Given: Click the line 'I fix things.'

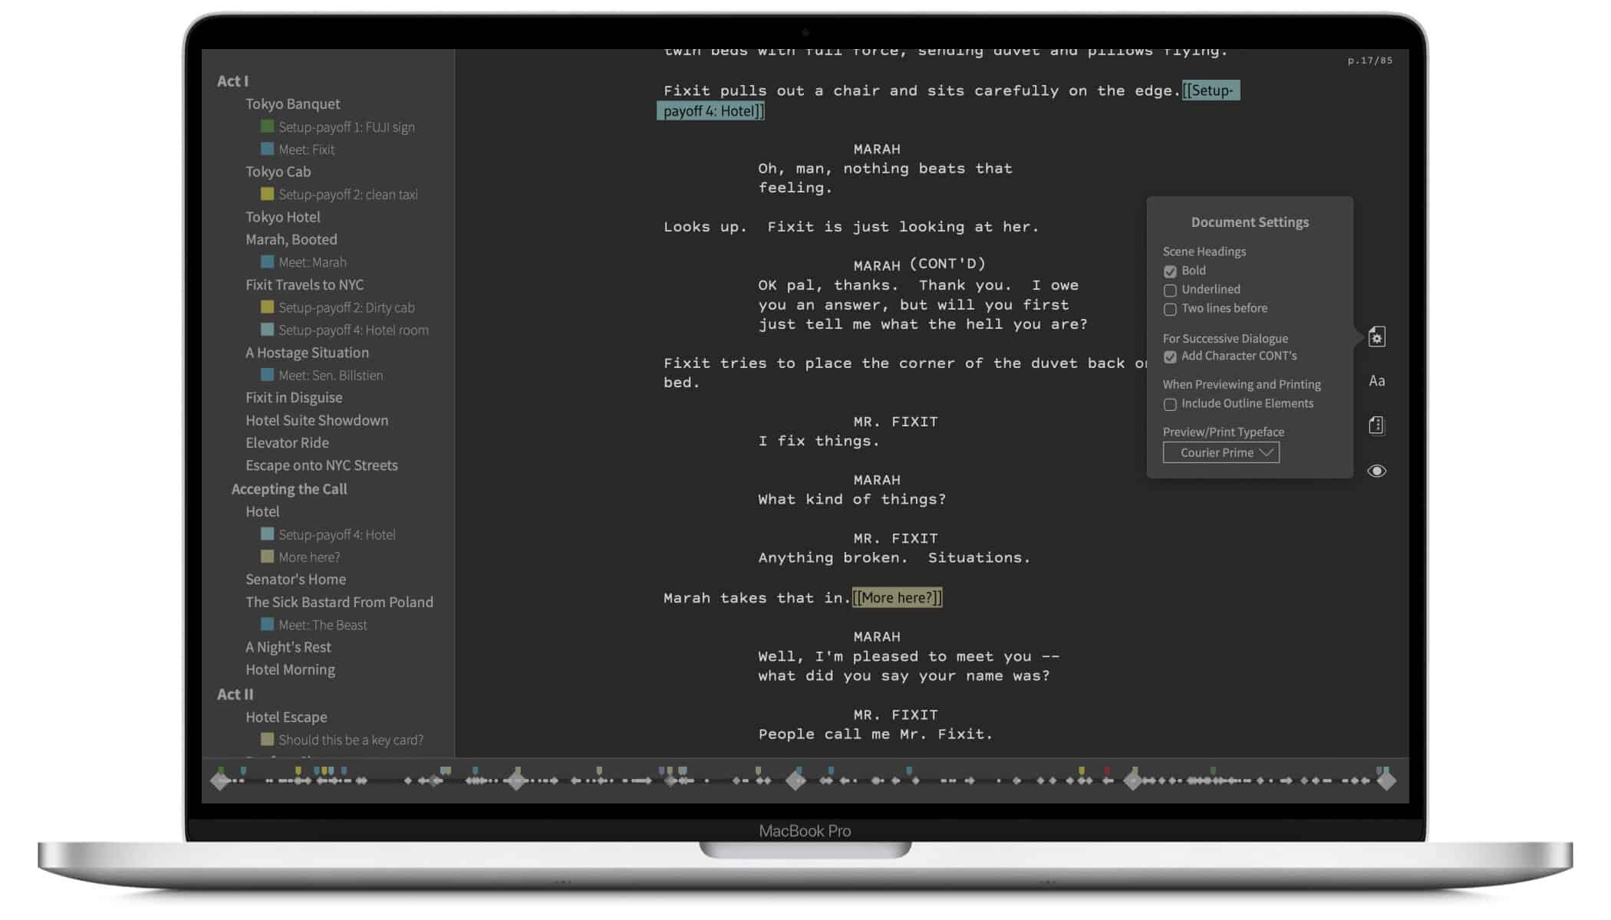Looking at the screenshot, I should (x=818, y=441).
